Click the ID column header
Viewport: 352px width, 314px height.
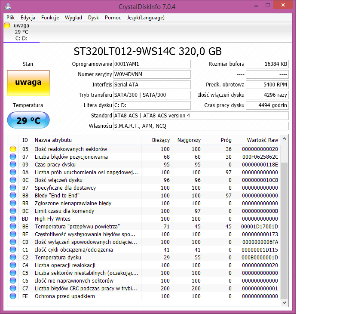(x=25, y=140)
